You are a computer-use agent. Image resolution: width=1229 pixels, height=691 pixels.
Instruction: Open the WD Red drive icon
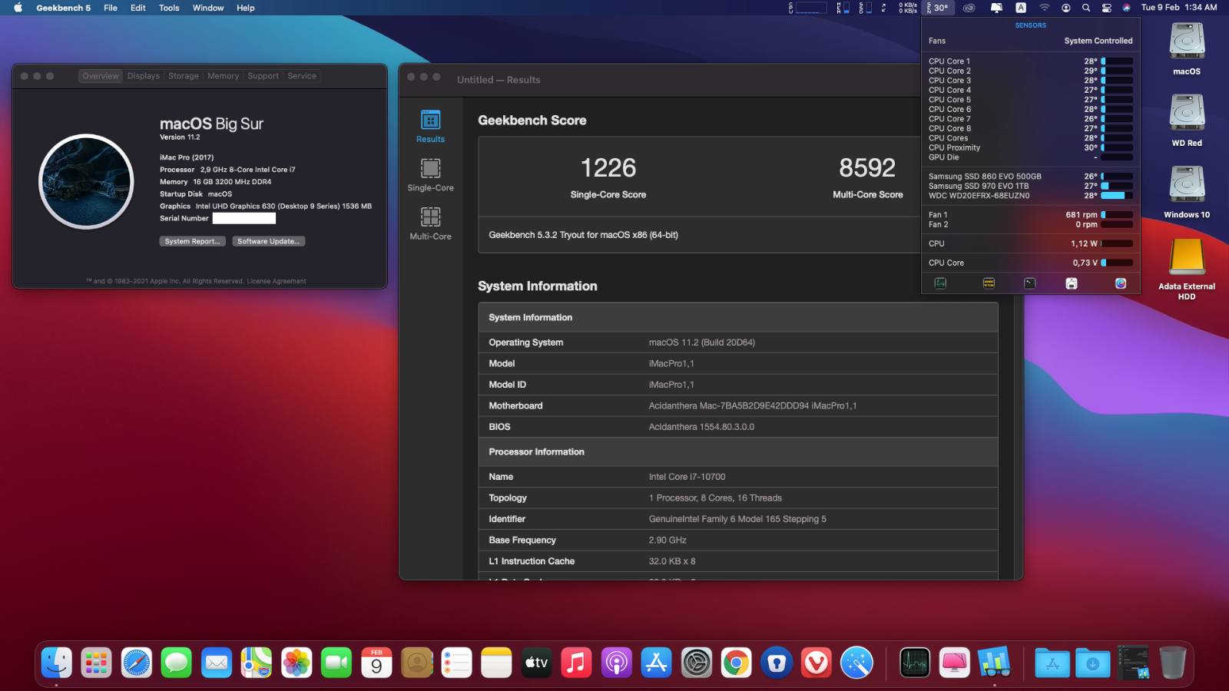point(1187,120)
